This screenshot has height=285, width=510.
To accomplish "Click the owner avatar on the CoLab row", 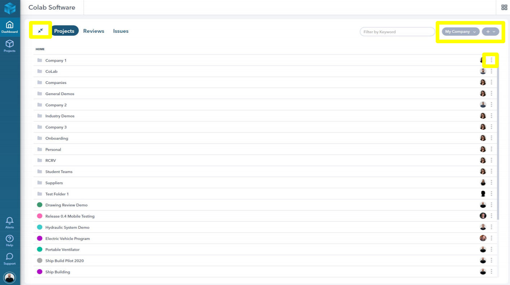I will pos(483,71).
